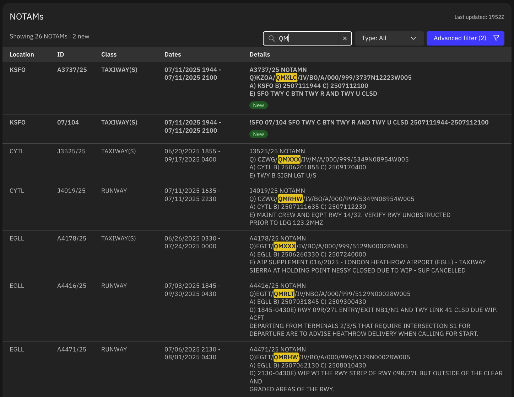Image resolution: width=514 pixels, height=397 pixels.
Task: Sort by the Location column header
Action: tap(22, 54)
